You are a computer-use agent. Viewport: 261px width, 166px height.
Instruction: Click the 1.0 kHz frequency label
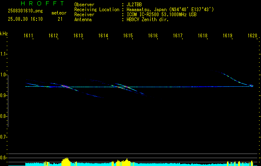(x=3, y=75)
